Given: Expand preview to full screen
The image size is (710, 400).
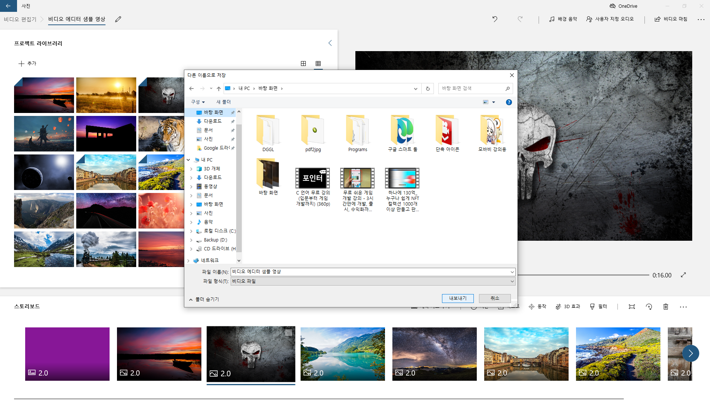Looking at the screenshot, I should pos(683,275).
